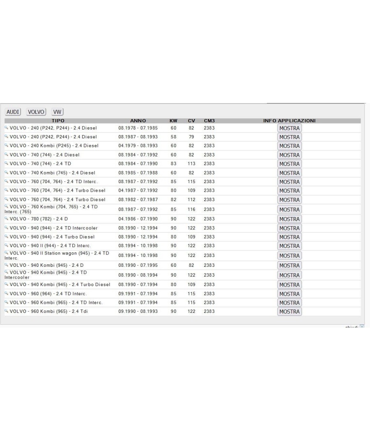
Task: Click the TIPO column header
Action: [x=58, y=121]
